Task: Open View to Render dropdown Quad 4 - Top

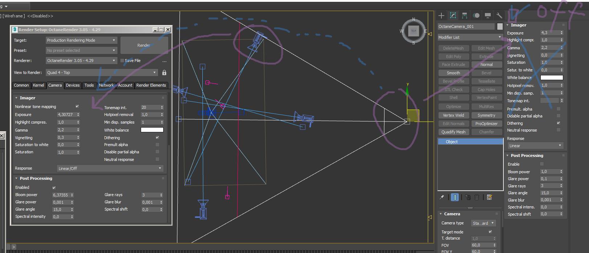Action: click(102, 72)
